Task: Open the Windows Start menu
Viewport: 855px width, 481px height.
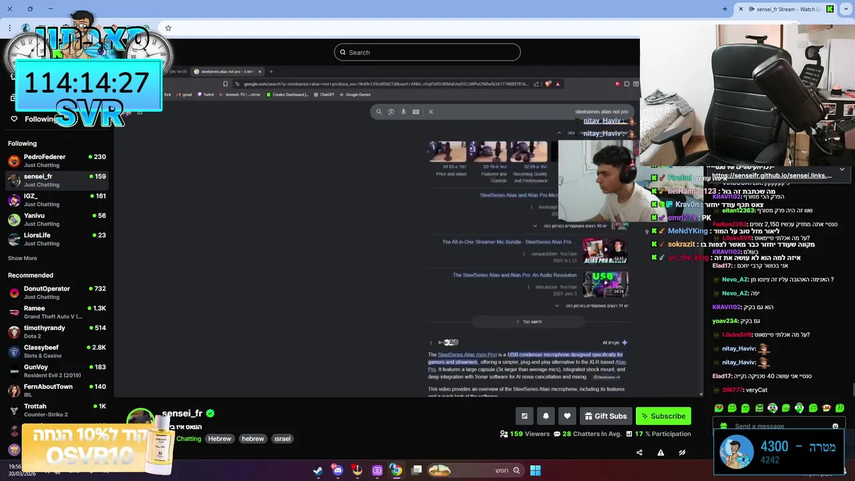Action: (x=535, y=470)
